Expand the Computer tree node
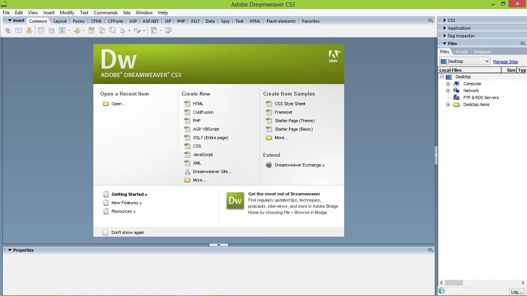The image size is (527, 296). [x=448, y=84]
